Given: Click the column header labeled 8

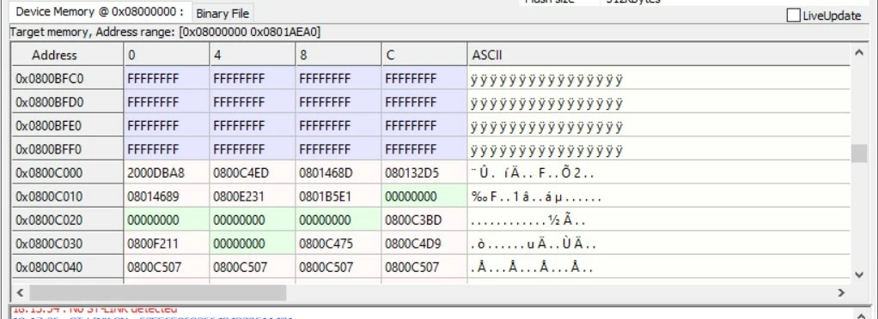Looking at the screenshot, I should tap(338, 55).
